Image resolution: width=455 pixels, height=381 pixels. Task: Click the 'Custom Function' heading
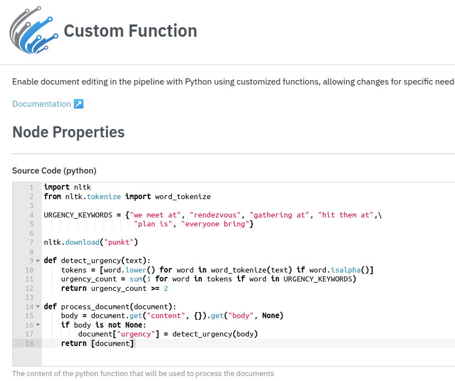[x=130, y=31]
